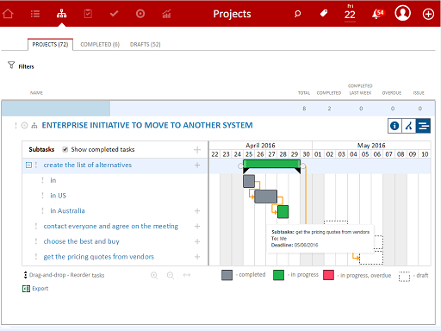
Task: Click the checkmark icon in top bar
Action: tap(114, 14)
